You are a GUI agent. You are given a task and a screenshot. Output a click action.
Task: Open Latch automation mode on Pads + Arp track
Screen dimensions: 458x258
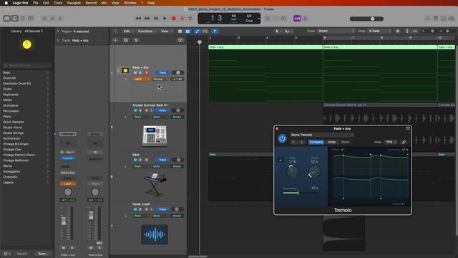coord(141,79)
